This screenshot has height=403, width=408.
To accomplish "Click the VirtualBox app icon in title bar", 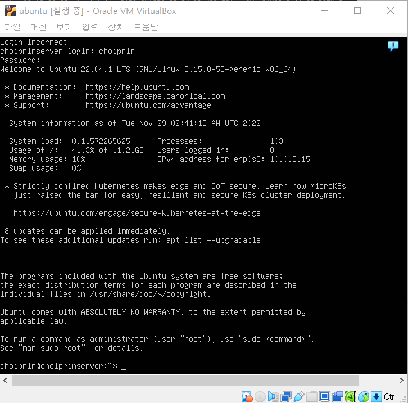I will click(11, 11).
